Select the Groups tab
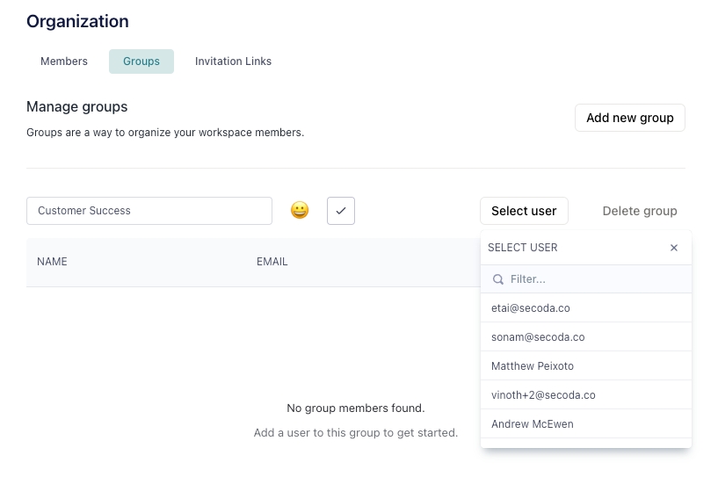The image size is (718, 477). tap(141, 61)
